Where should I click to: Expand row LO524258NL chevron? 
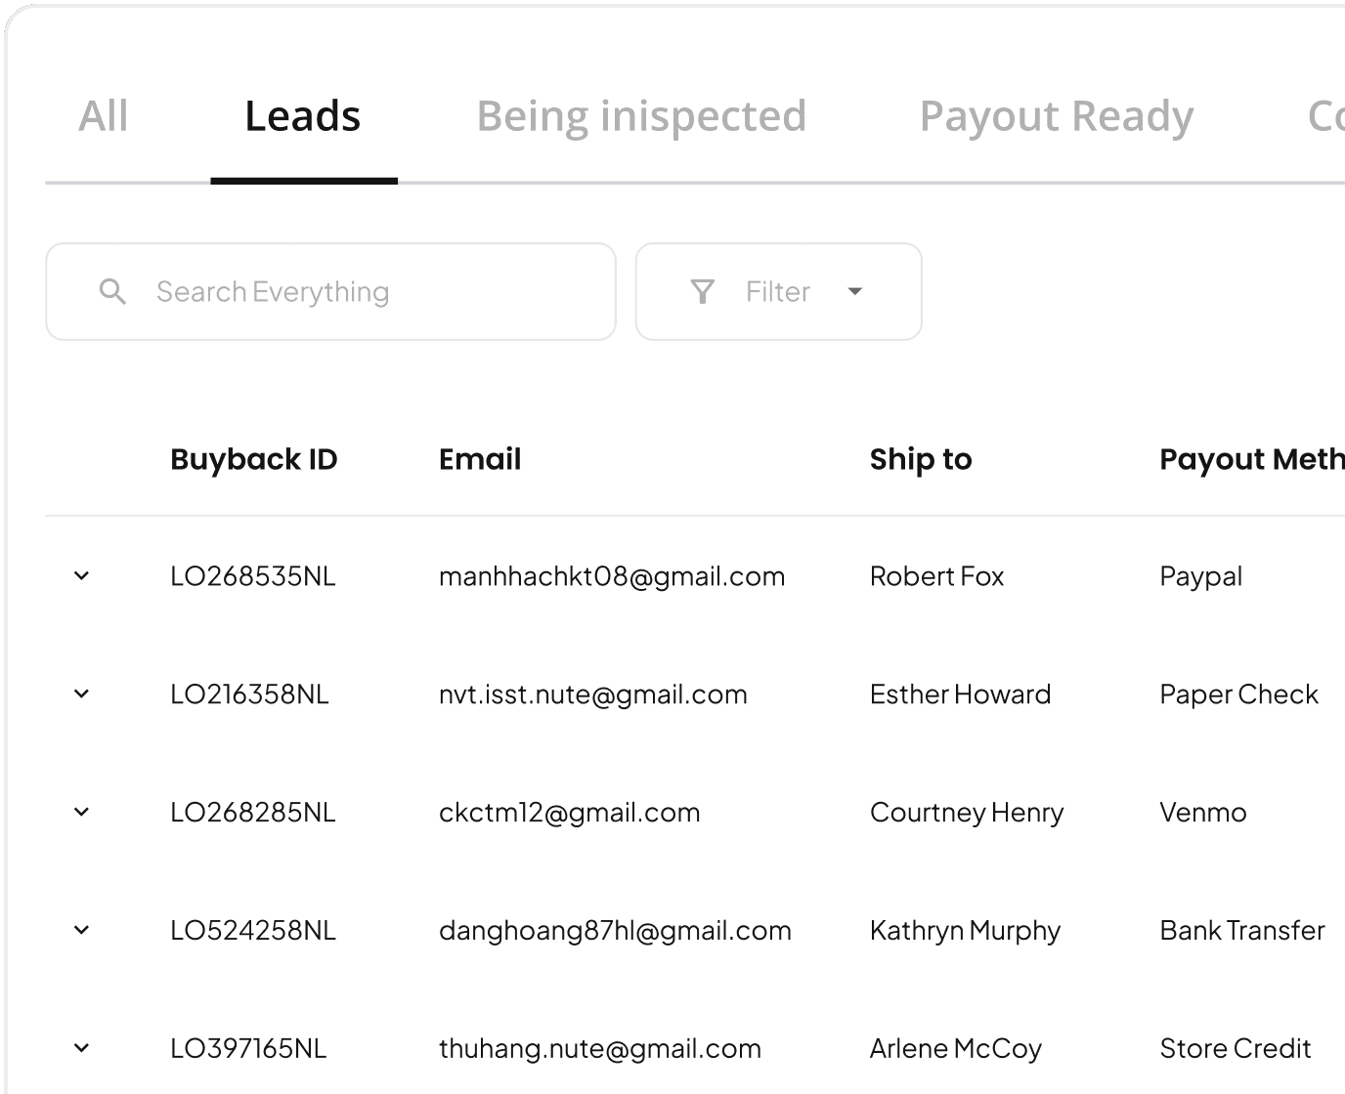click(82, 931)
